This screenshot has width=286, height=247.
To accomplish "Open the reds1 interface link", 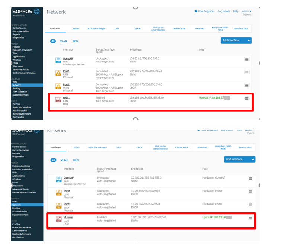I will pos(66,97).
